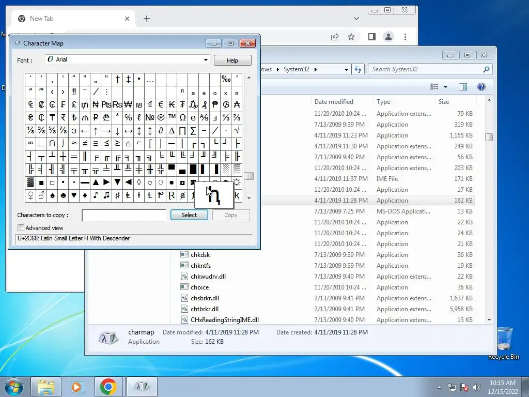Open Chrome's tab search chevron
529x397 pixels.
356,19
